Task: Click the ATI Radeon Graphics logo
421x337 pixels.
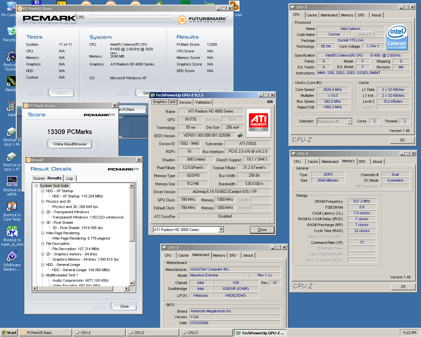Action: pyautogui.click(x=259, y=122)
